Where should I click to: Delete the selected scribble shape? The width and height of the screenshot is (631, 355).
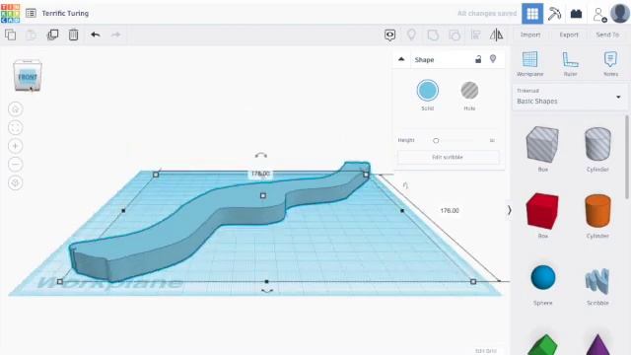tap(73, 35)
